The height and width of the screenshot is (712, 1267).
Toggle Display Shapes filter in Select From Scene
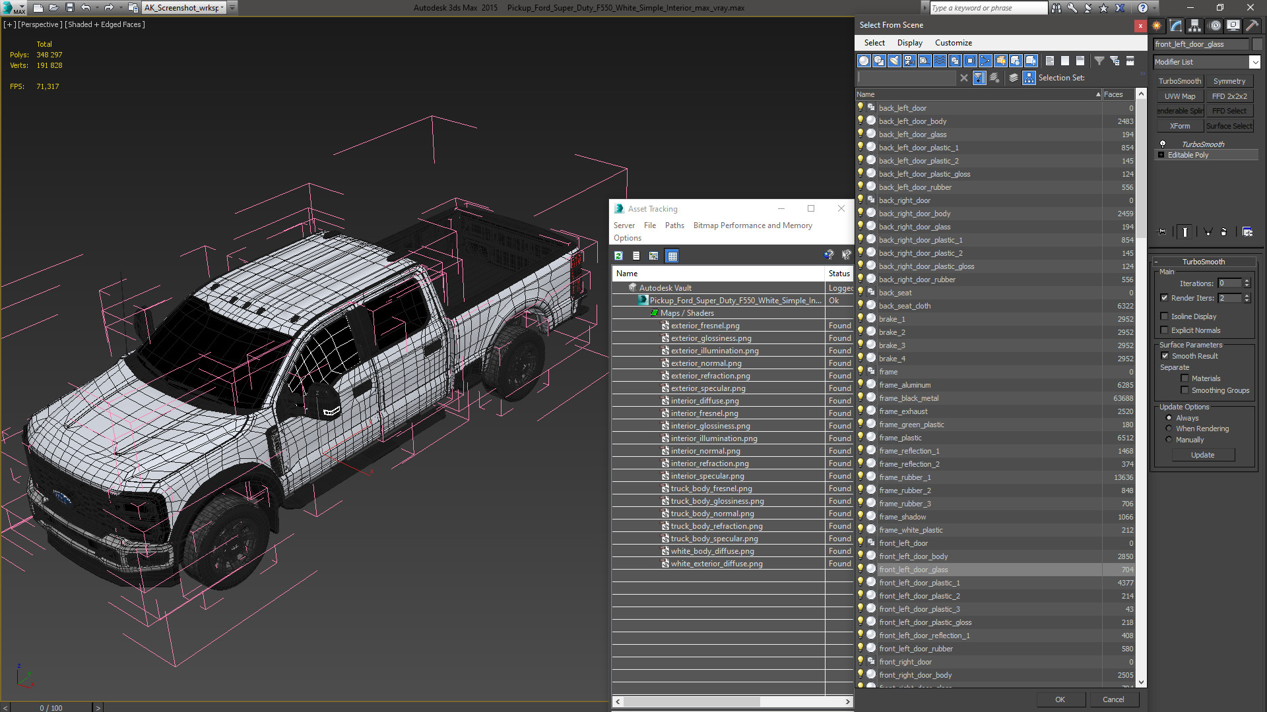(x=879, y=61)
